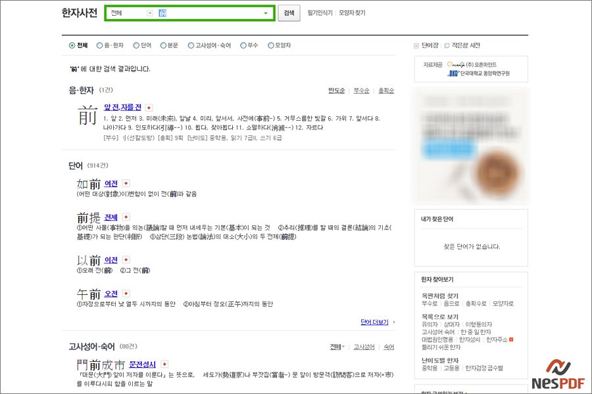Click the red plus icon next to 전제
Image resolution: width=592 pixels, height=394 pixels.
coord(126,217)
